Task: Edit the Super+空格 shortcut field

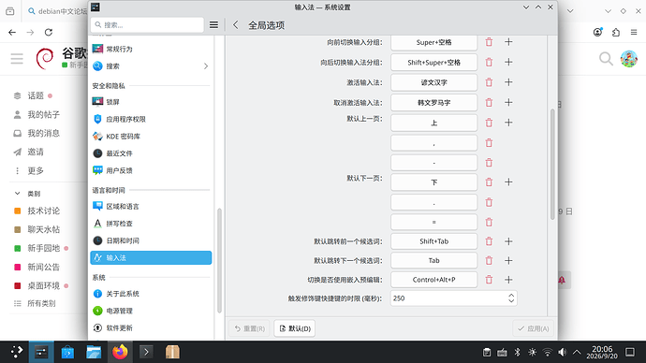Action: click(x=433, y=42)
